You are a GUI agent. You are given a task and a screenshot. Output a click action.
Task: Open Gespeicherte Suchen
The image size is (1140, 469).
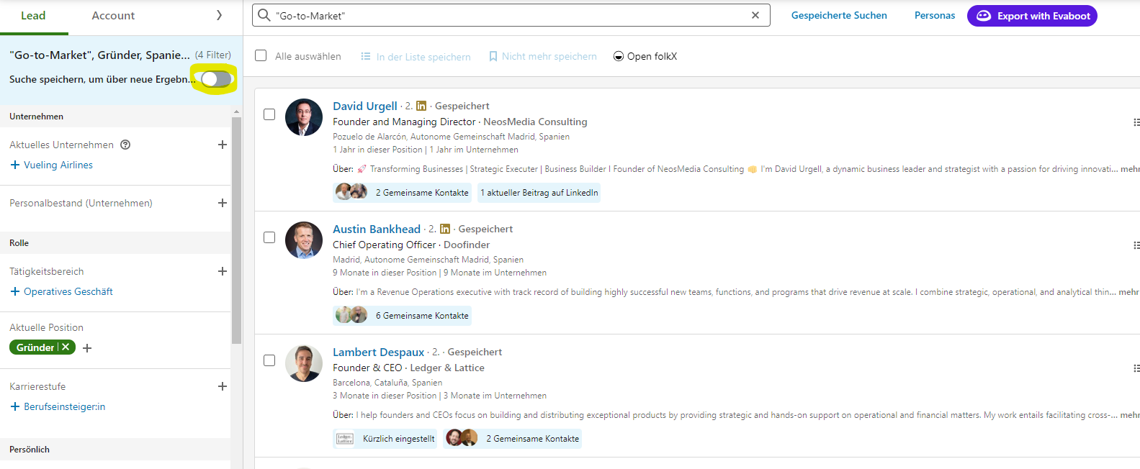(839, 15)
